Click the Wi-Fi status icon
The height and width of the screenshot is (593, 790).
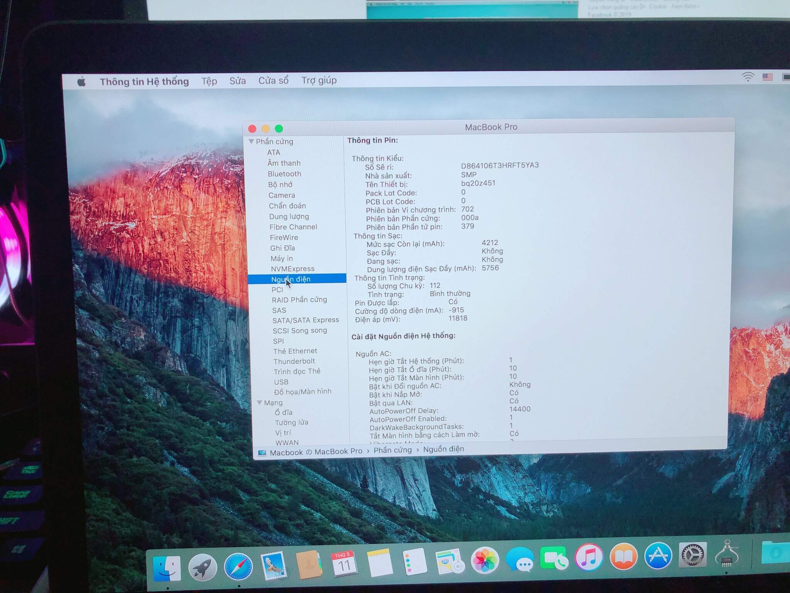point(748,77)
